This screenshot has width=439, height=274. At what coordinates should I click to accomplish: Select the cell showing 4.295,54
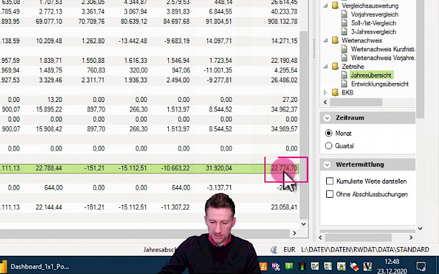[x=286, y=70]
